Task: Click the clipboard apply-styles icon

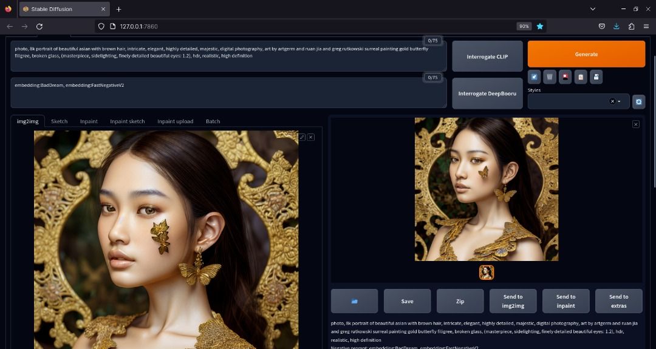Action: pos(581,76)
